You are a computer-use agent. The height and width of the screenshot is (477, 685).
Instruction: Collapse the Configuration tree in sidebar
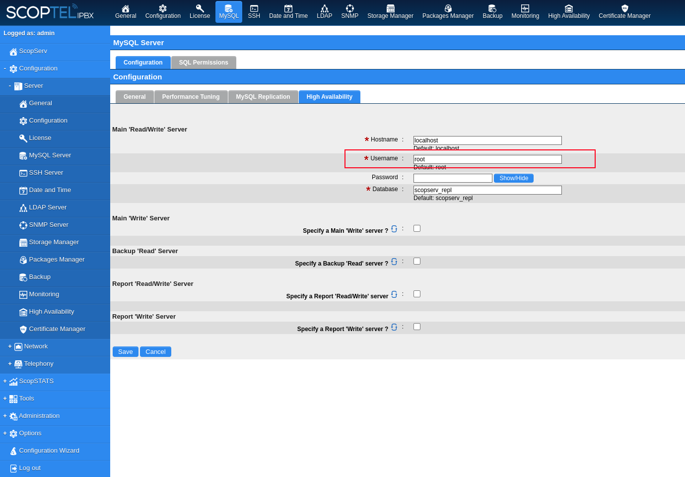[5, 68]
